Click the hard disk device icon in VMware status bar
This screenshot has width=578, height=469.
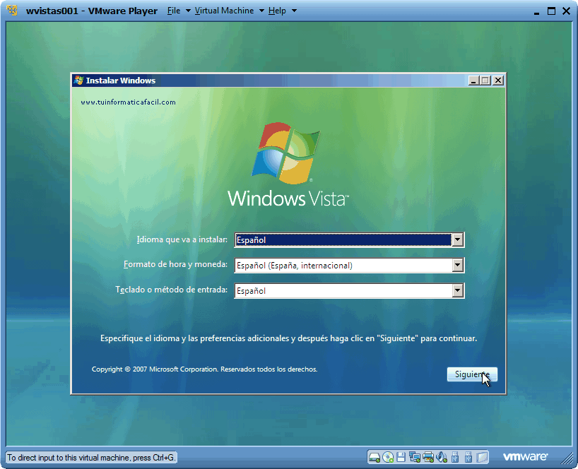click(x=374, y=457)
